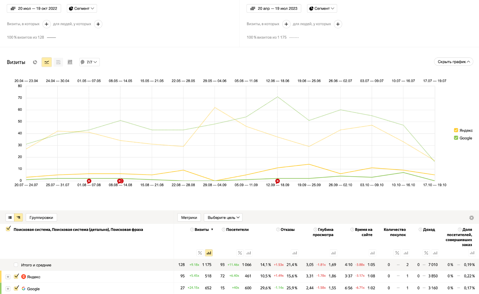Toggle the Google row checkbox

(x=16, y=288)
